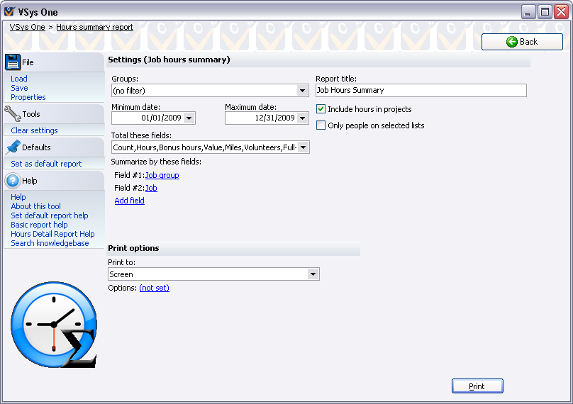Viewport: 573px width, 404px height.
Task: Click Clear settings
Action: coord(34,130)
